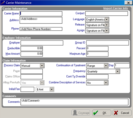Image resolution: width=133 pixels, height=118 pixels.
Task: Click the Deductible amount field
Action: pyautogui.click(x=32, y=49)
